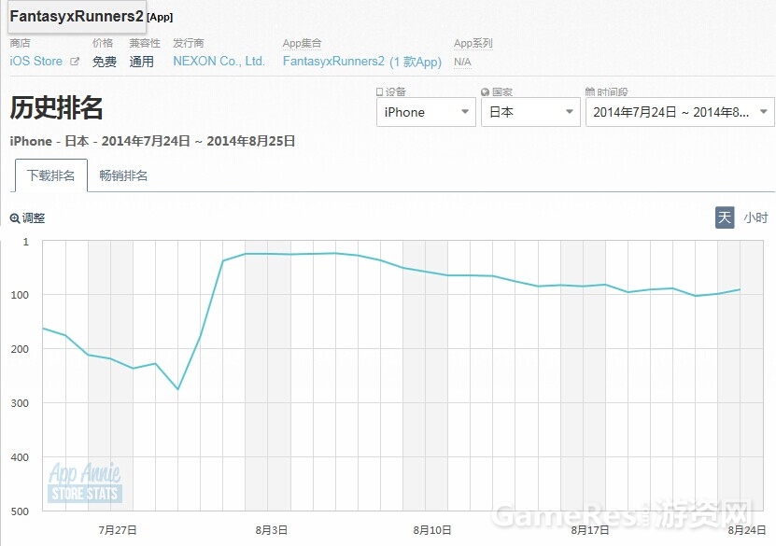Click the N/A App series value
Image resolution: width=776 pixels, height=546 pixels.
[462, 62]
